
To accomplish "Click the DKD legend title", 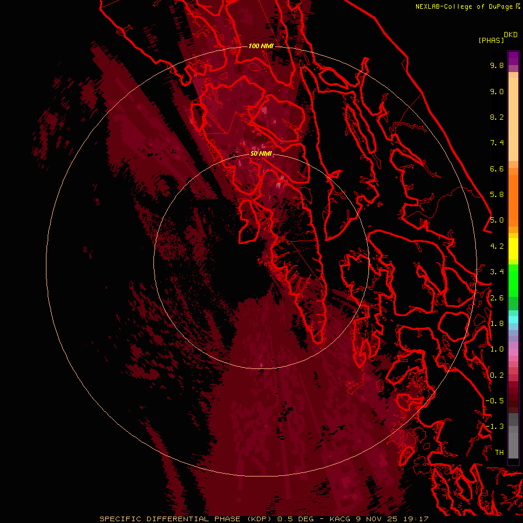I will click(511, 35).
